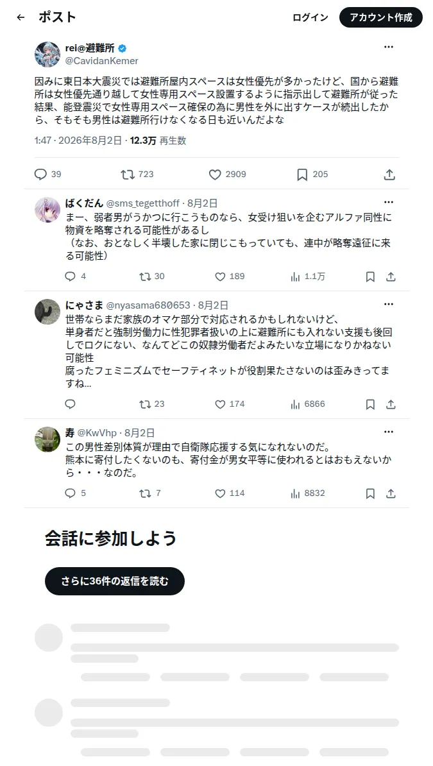Screen dimensions: 433x766
Task: Open more options menu for rei's post
Action: tap(389, 47)
